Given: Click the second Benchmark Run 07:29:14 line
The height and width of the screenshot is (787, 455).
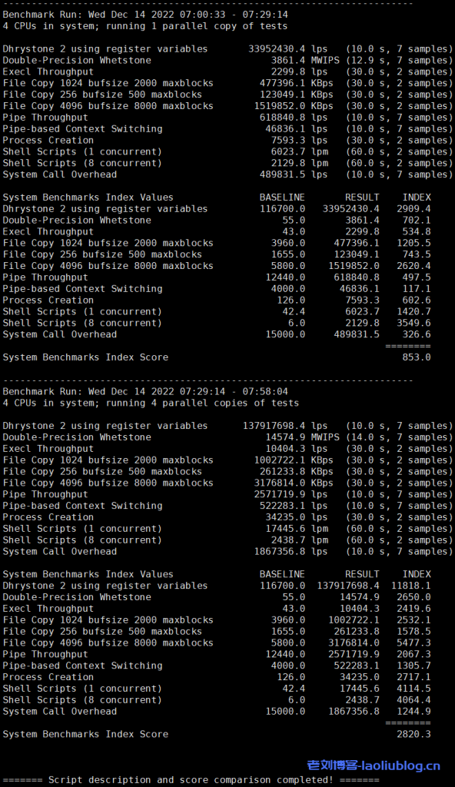Looking at the screenshot, I should click(145, 391).
